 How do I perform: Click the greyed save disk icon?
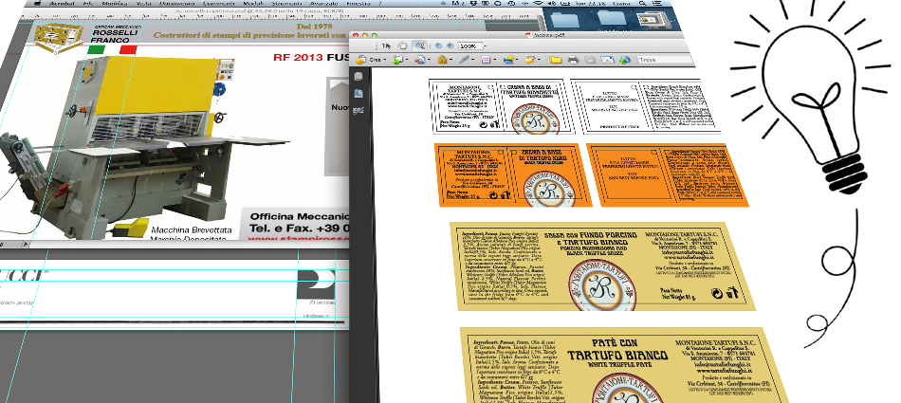click(x=590, y=59)
